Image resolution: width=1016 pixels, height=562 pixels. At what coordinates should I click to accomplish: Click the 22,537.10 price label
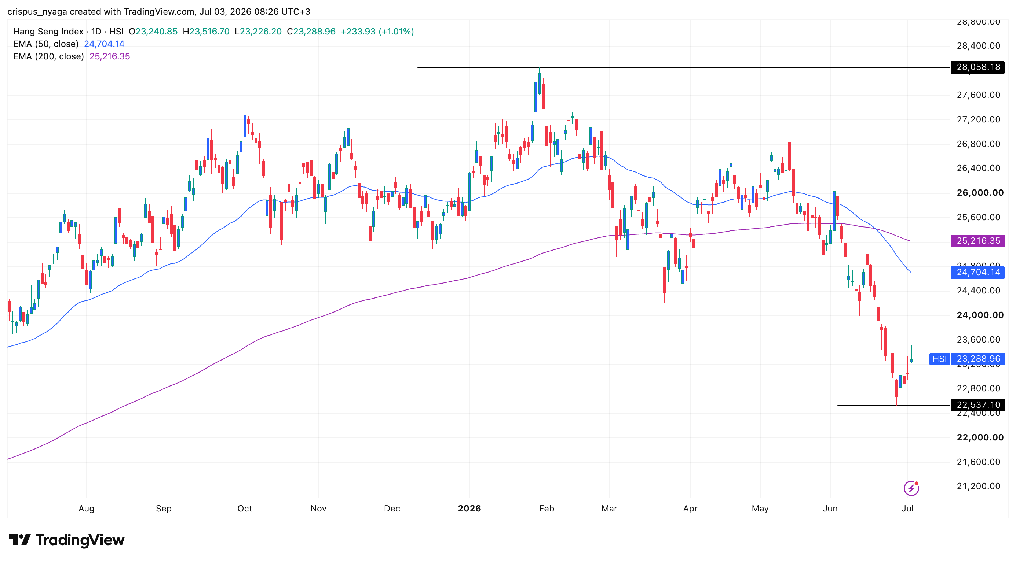978,405
